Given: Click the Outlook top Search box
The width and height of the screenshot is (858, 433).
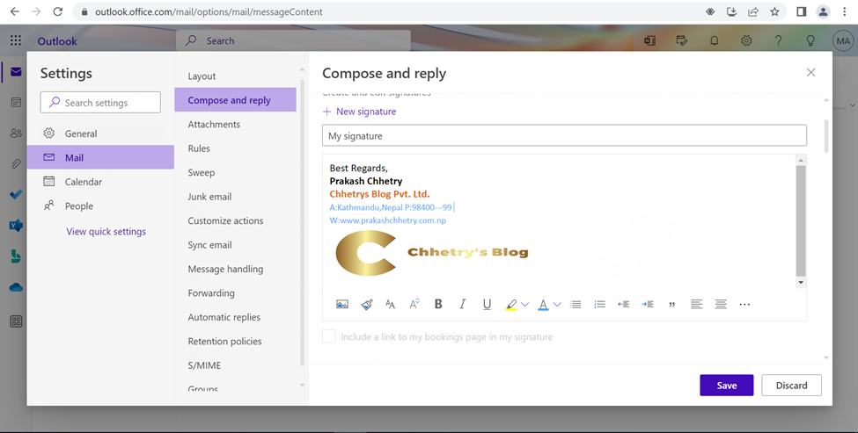Looking at the screenshot, I should coord(293,40).
